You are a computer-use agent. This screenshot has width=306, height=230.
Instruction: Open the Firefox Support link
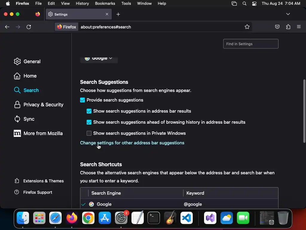[33, 192]
